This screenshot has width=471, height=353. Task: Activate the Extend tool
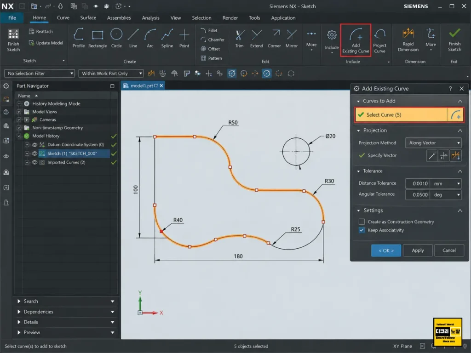(257, 38)
